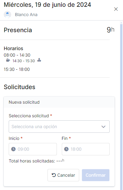
Task: Click the coffee cup break icon
Action: pyautogui.click(x=8, y=60)
